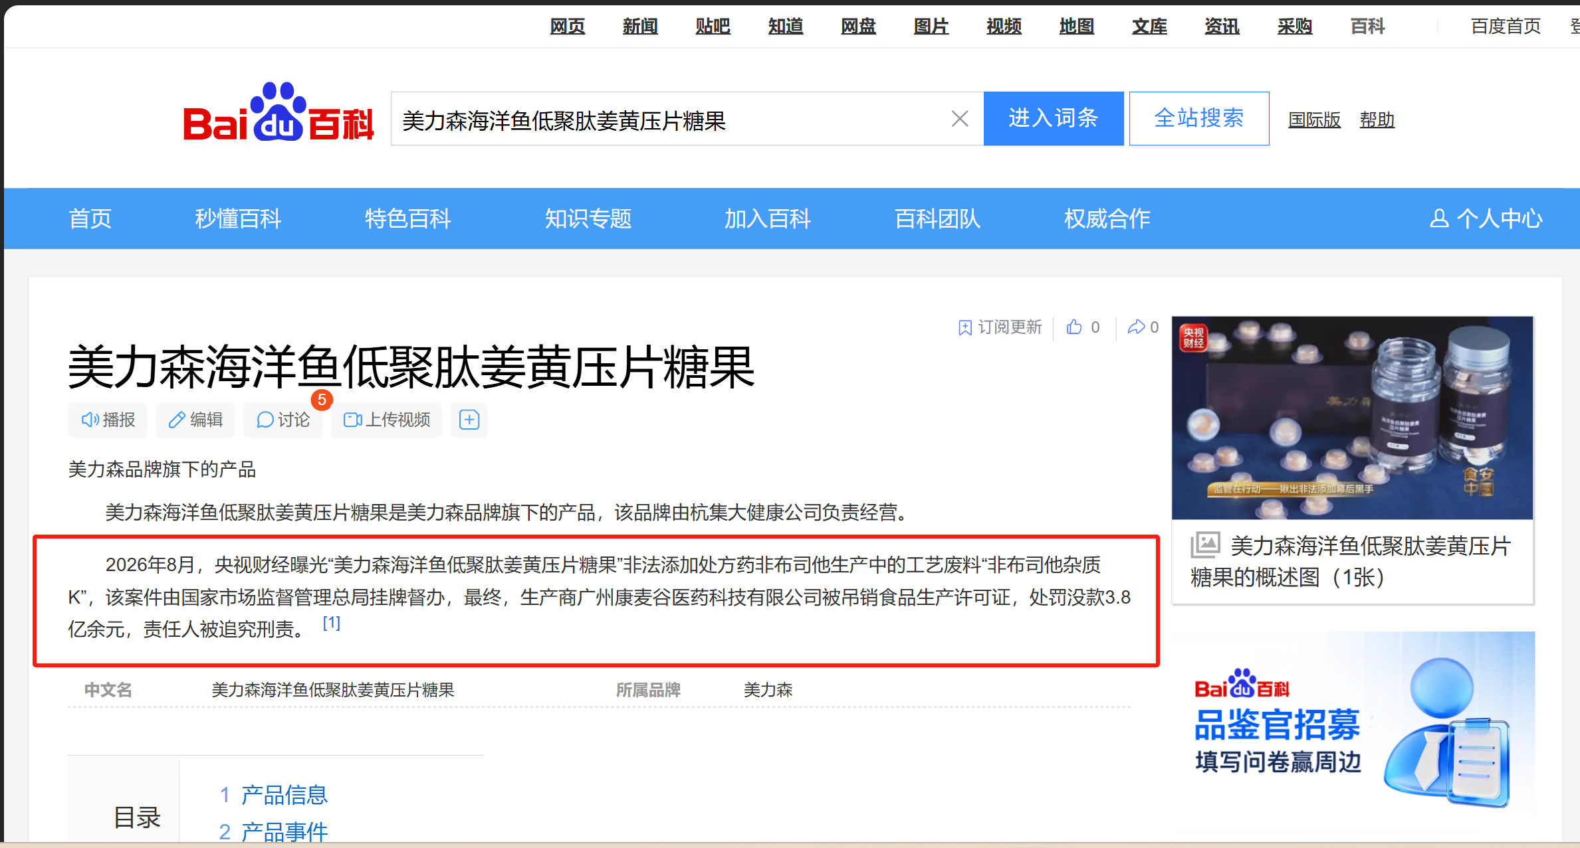Go to 知道 in top navigation
Screen dimensions: 1580x848
click(x=786, y=27)
